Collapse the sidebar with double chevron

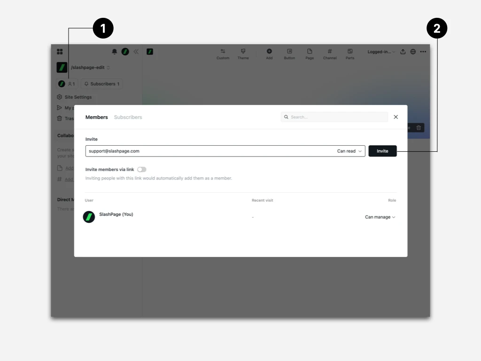pos(136,52)
